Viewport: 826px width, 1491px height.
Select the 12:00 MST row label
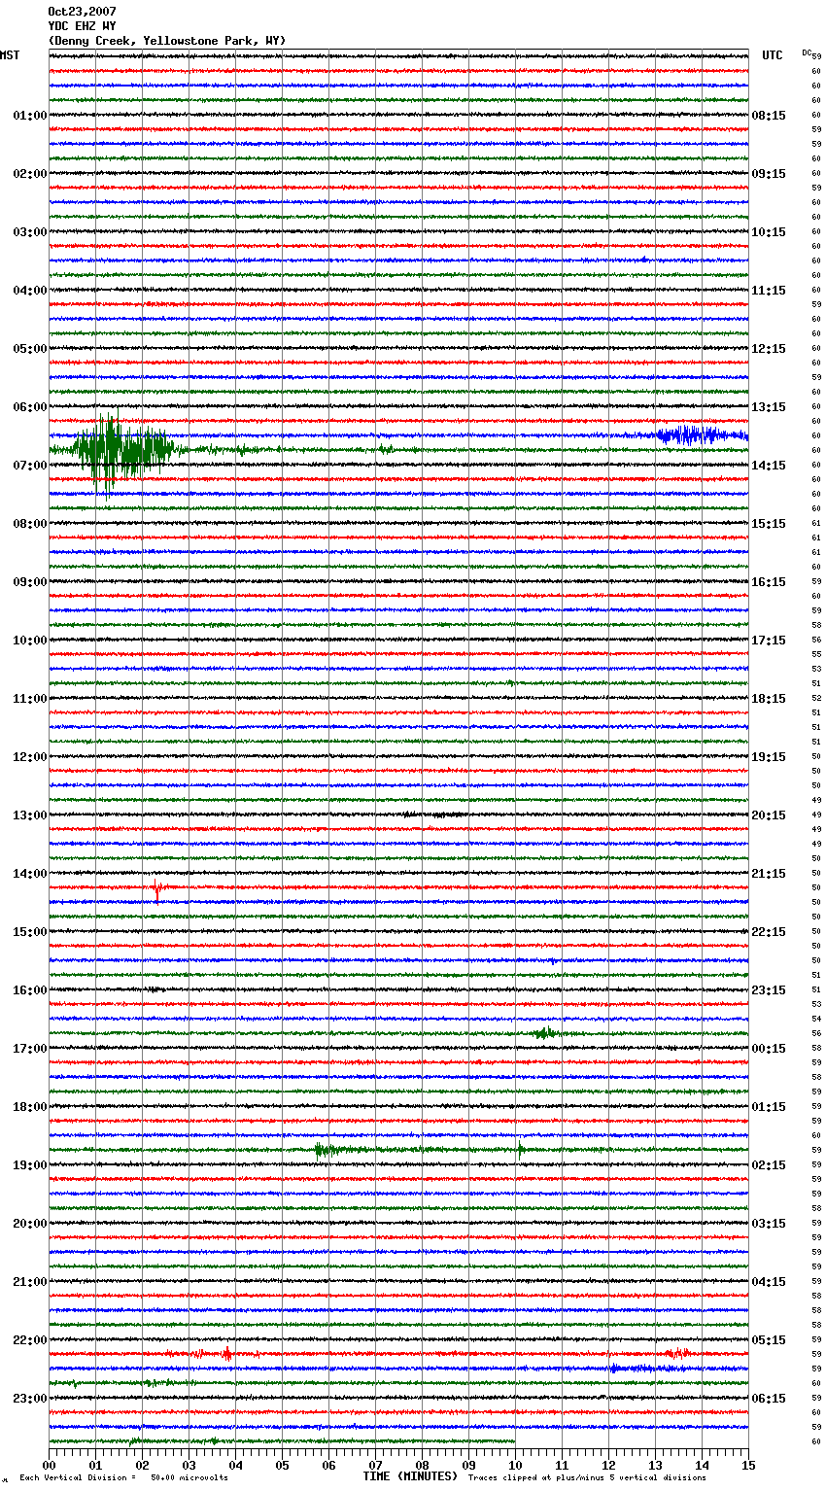point(29,757)
